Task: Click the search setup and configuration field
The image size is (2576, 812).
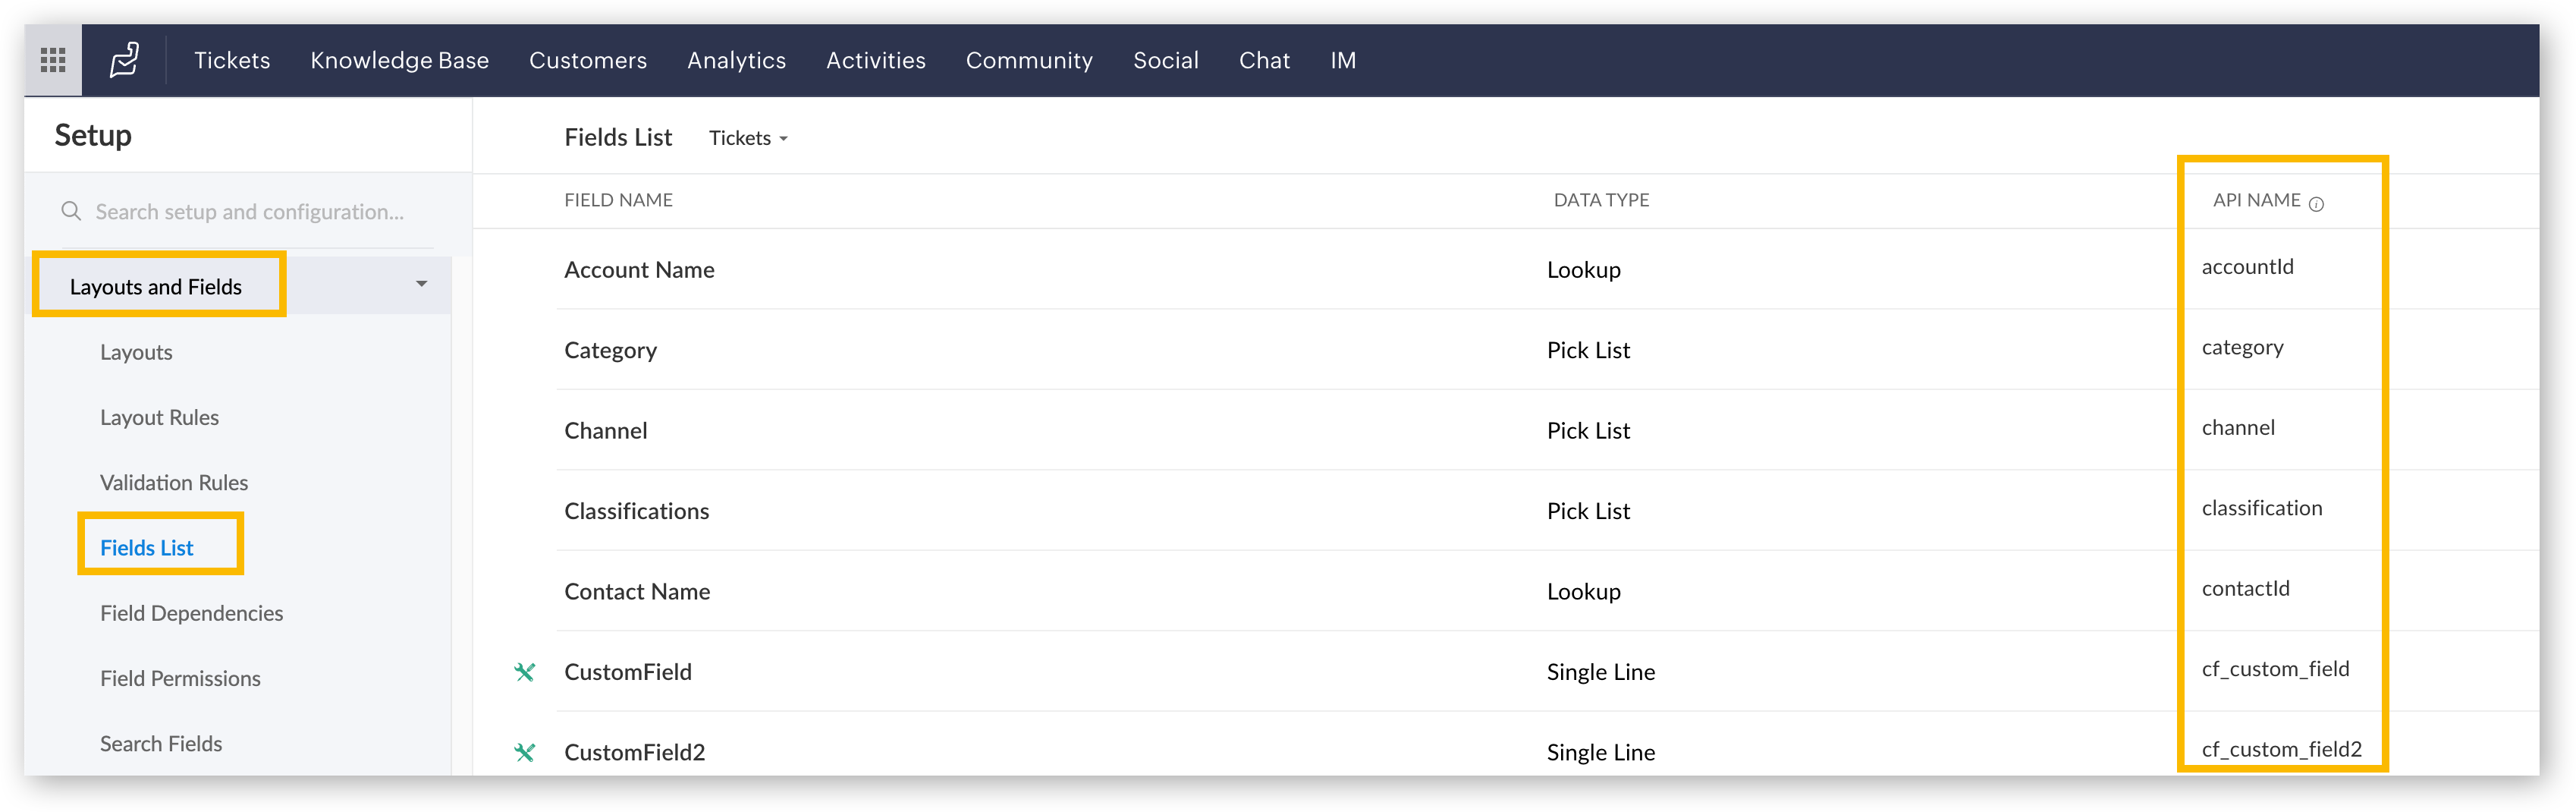Action: click(x=250, y=211)
